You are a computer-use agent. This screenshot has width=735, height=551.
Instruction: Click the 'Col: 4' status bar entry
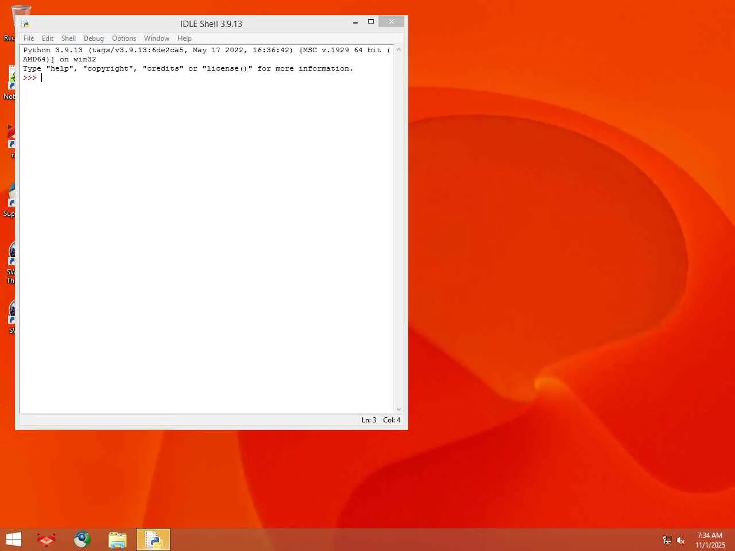(392, 420)
